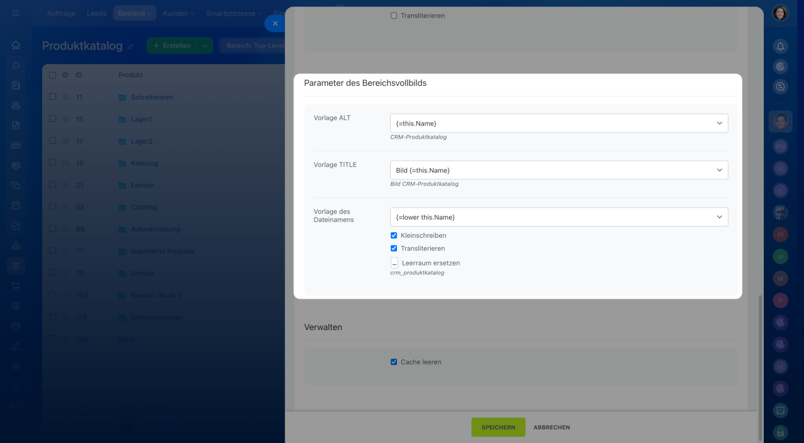Viewport: 804px width, 443px height.
Task: Open the contacts people icon in left sidebar
Action: pos(16,105)
